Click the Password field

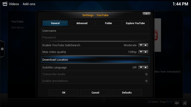point(95,38)
